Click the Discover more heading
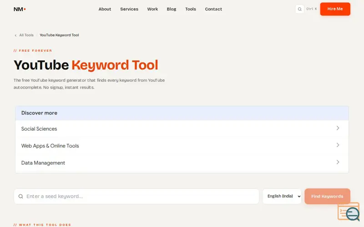Image resolution: width=364 pixels, height=227 pixels. tap(39, 113)
